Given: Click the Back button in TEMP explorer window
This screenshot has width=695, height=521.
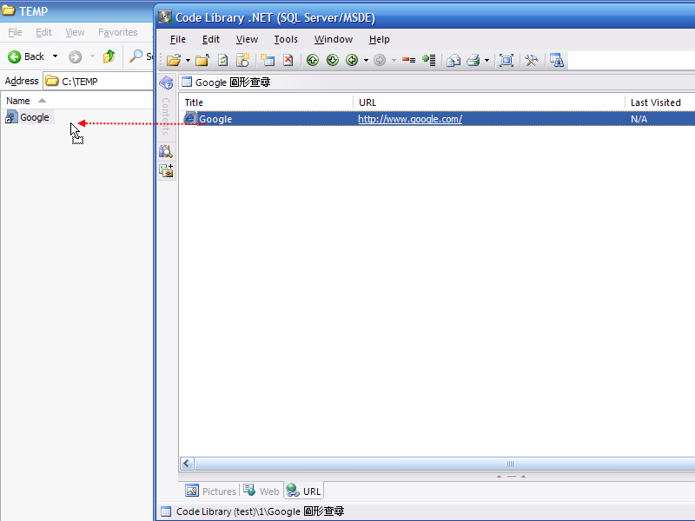Looking at the screenshot, I should (26, 56).
